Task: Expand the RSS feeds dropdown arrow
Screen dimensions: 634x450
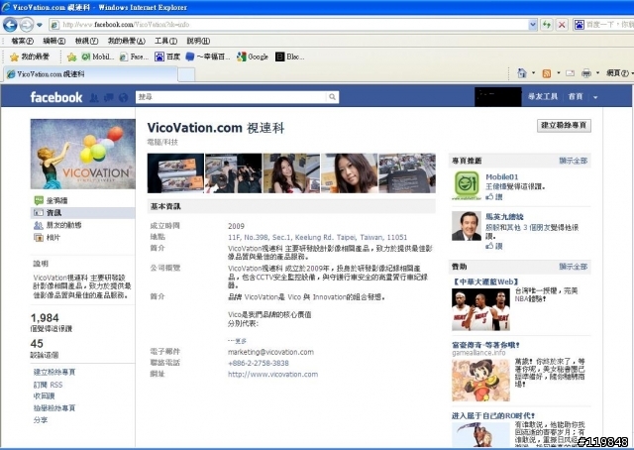Action: point(559,73)
